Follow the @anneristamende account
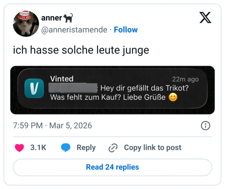225x189 pixels. click(x=126, y=30)
